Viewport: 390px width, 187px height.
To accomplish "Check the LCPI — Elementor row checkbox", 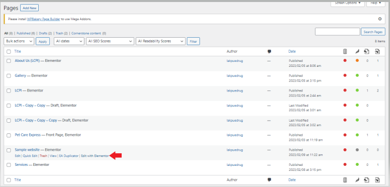I will (9, 91).
